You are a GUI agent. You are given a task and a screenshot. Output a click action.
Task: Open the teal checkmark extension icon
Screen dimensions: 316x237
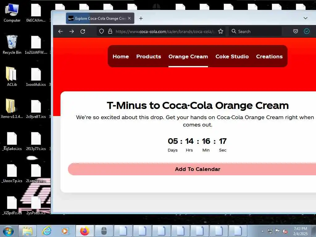(x=306, y=31)
